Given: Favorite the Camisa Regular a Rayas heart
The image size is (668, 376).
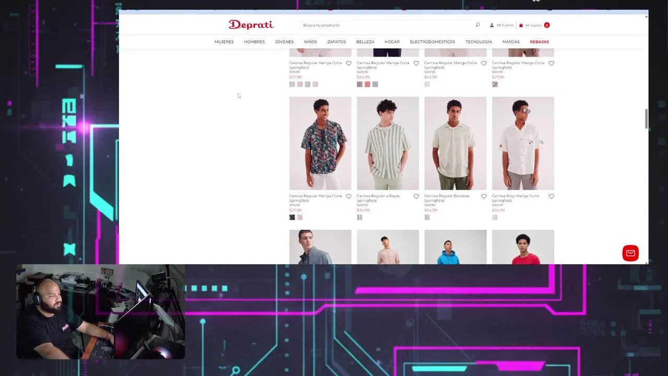Looking at the screenshot, I should 416,196.
